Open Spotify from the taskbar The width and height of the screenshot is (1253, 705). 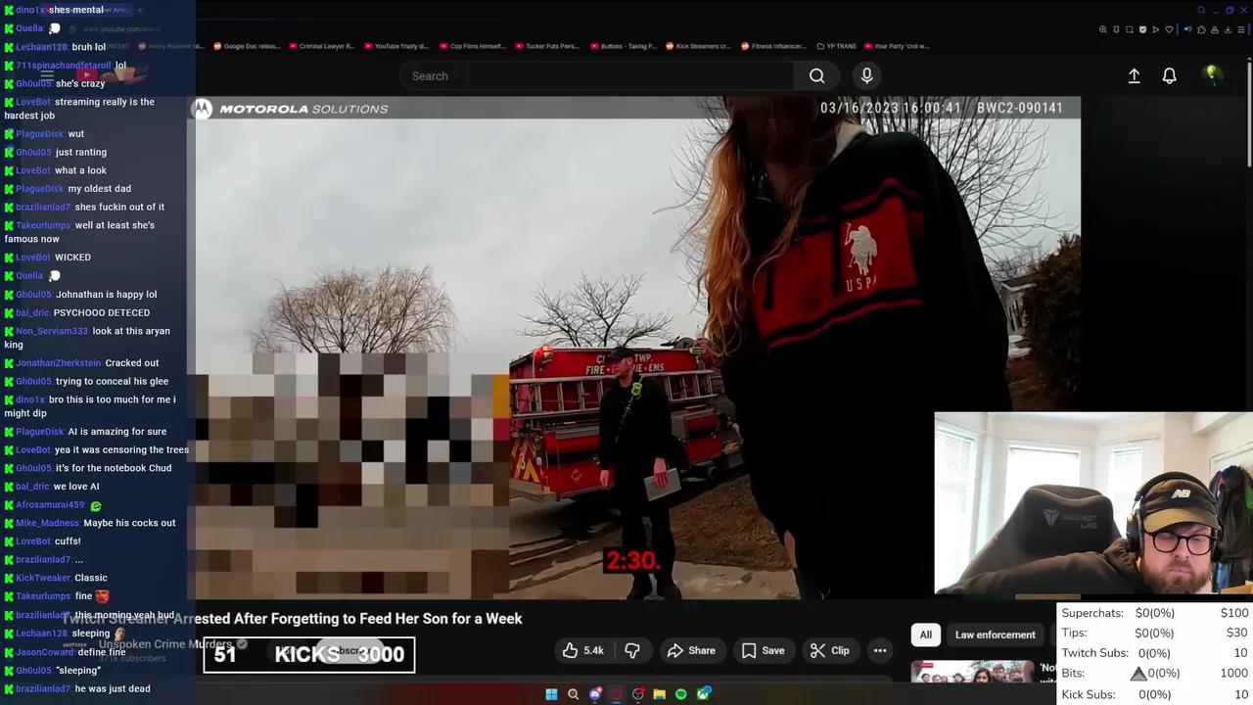coord(681,694)
